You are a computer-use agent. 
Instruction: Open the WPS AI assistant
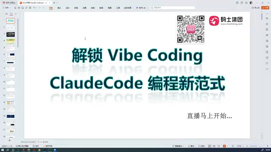point(141,8)
